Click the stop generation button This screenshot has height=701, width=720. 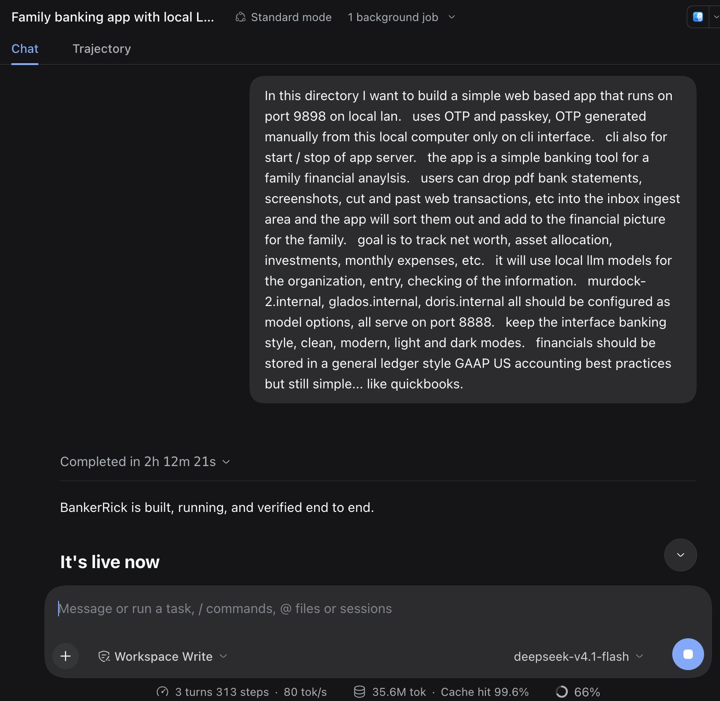point(688,654)
